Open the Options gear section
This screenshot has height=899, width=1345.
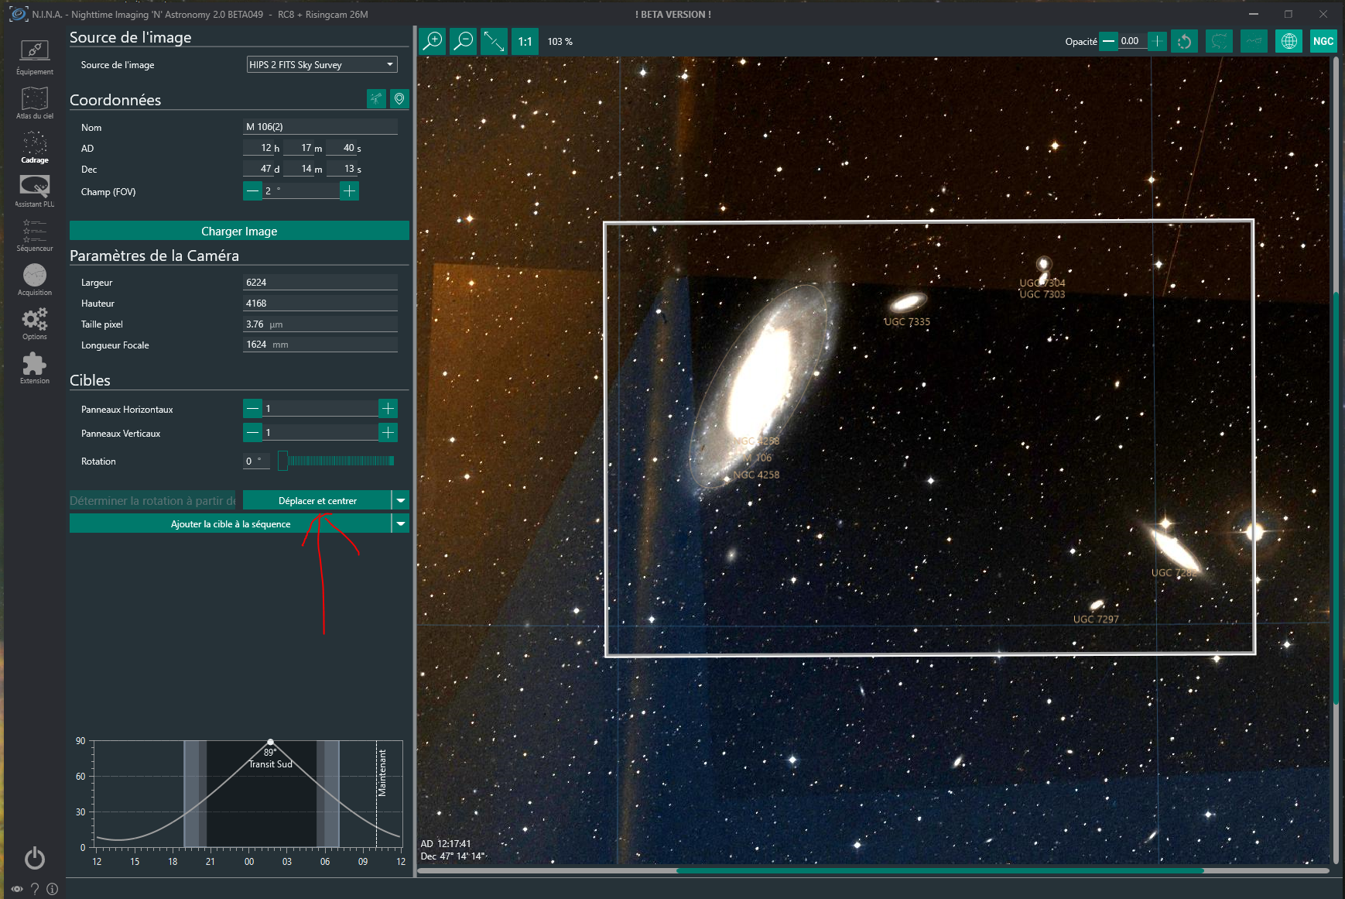coord(35,324)
